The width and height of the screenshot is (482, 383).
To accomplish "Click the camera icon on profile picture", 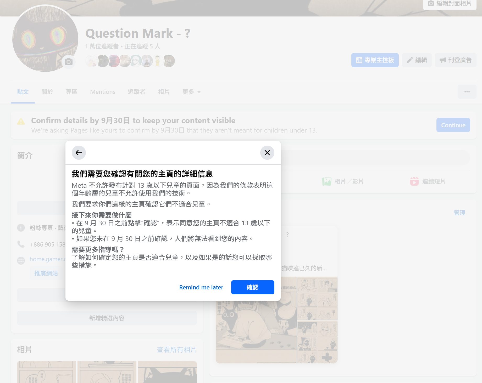I will point(69,62).
